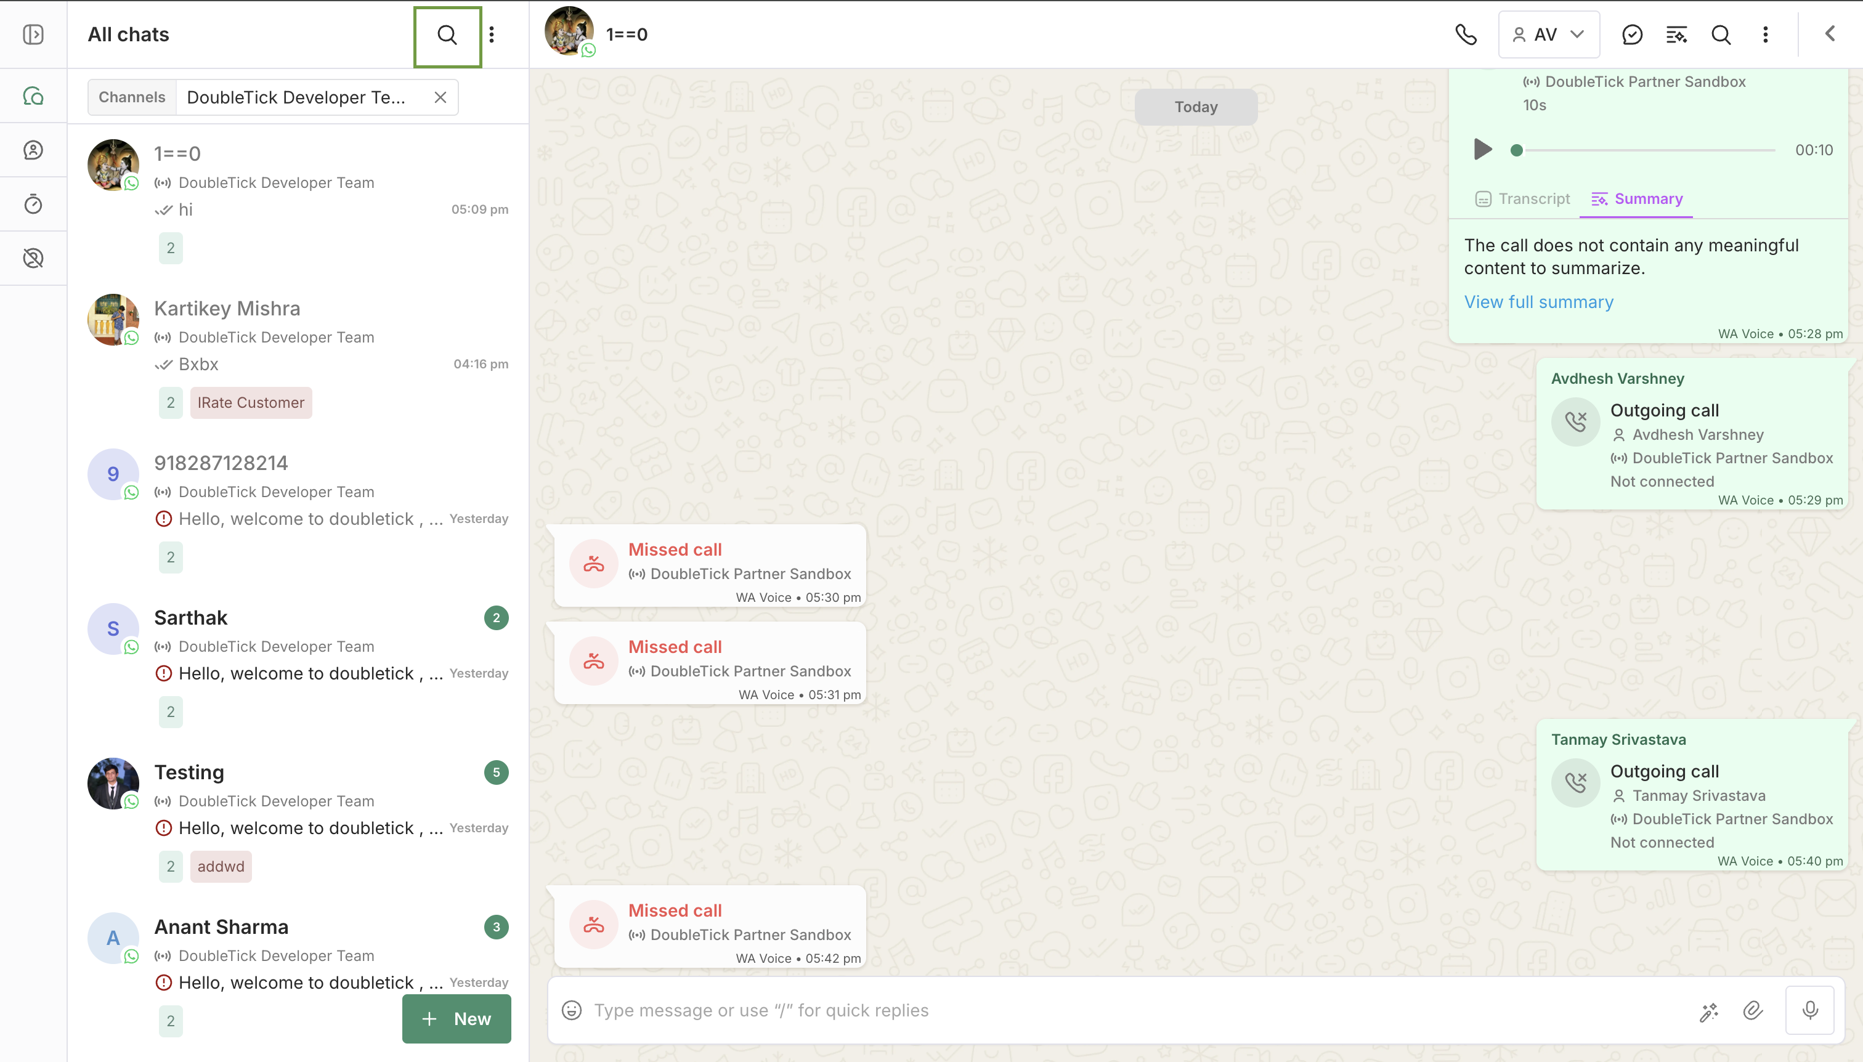The image size is (1863, 1062).
Task: Seek the call recording progress slider
Action: coord(1645,150)
